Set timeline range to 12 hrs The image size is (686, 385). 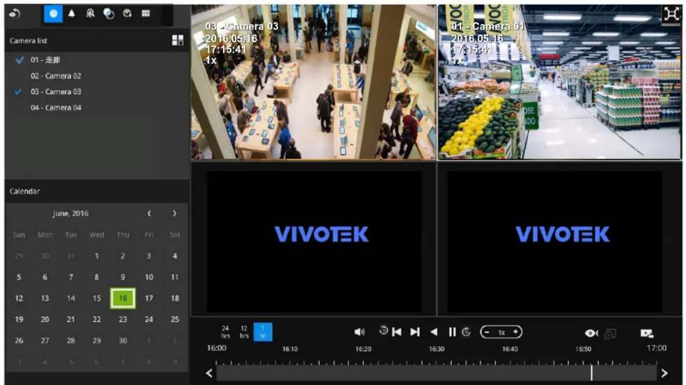(x=244, y=331)
